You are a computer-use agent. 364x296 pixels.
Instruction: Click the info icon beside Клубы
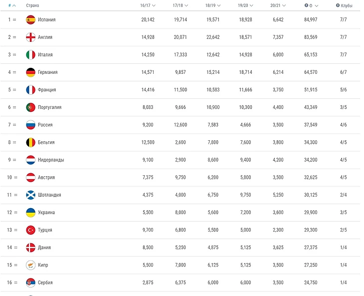coord(338,5)
